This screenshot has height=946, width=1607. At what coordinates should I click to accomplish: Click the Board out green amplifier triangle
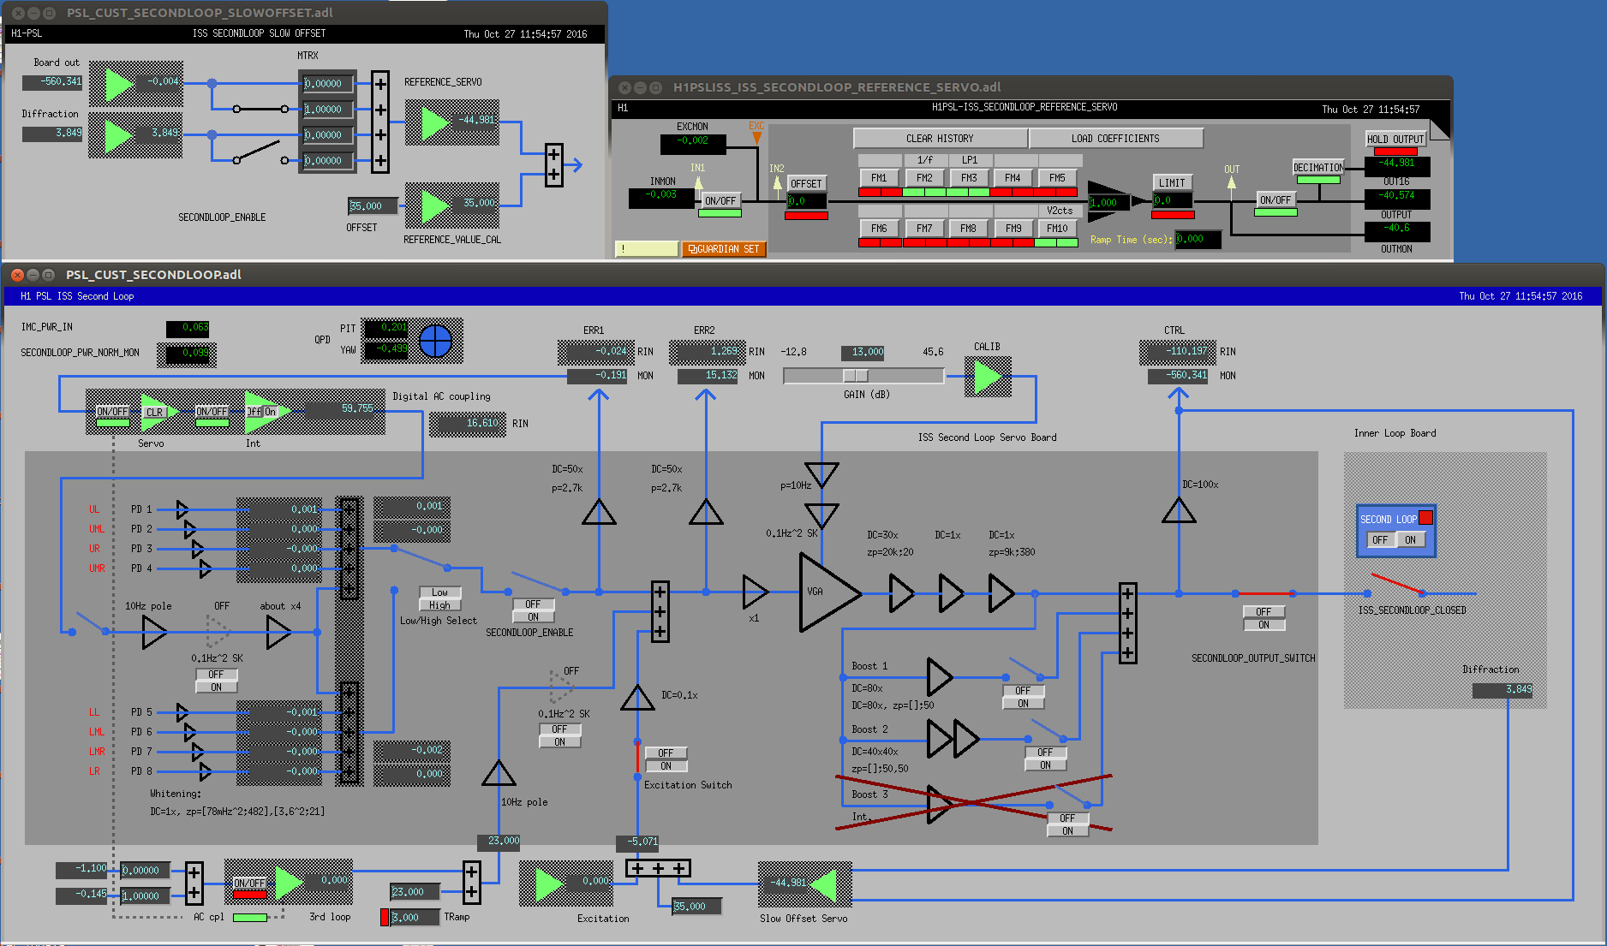pos(119,84)
